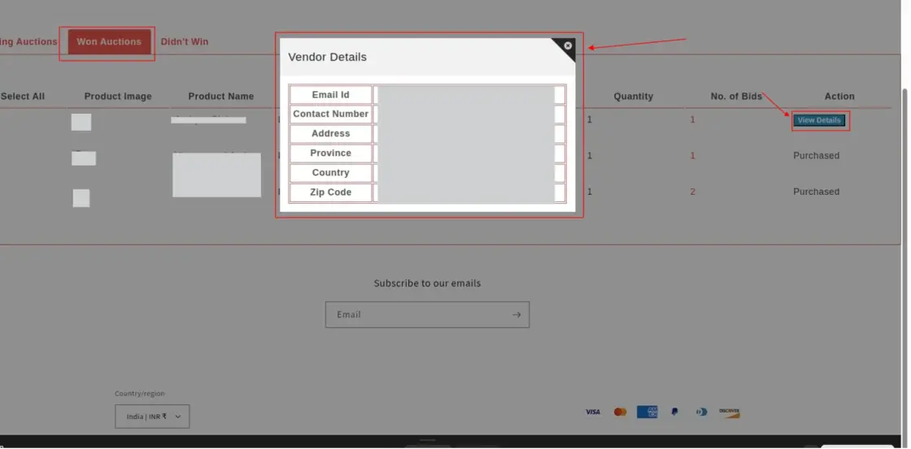Click the Province label cell
The width and height of the screenshot is (911, 449).
point(330,153)
